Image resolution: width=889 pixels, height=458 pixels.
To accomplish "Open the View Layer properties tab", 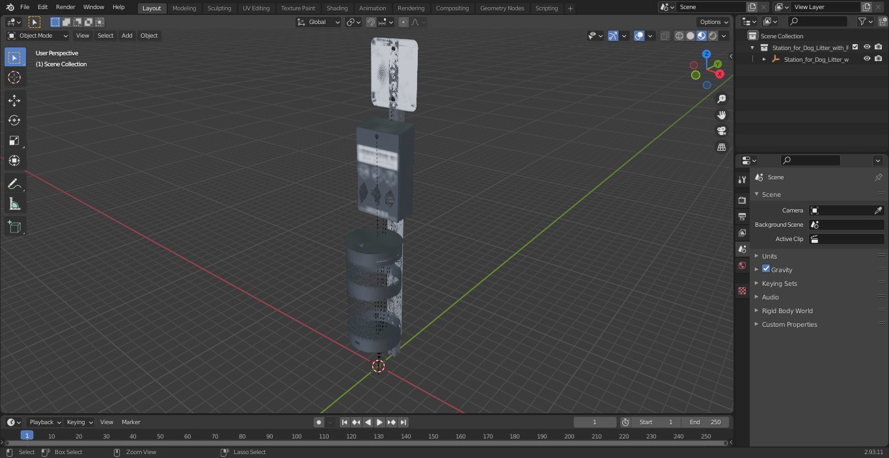I will (x=742, y=233).
